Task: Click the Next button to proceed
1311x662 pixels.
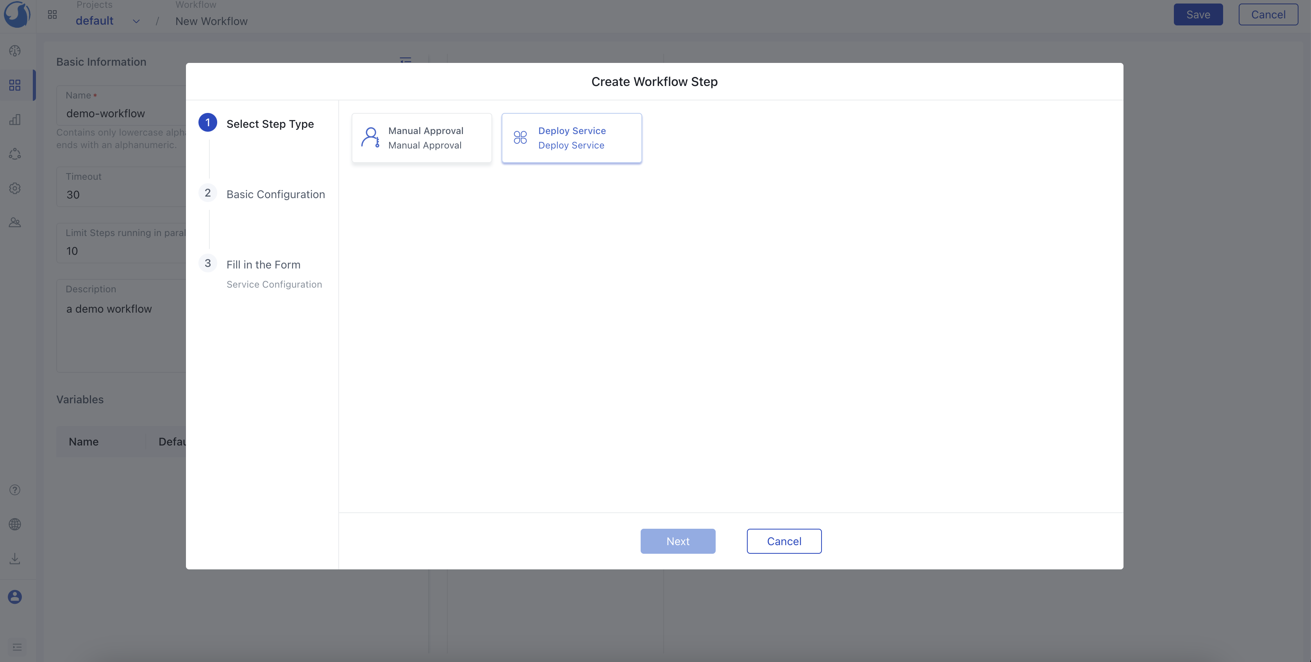Action: [x=678, y=540]
